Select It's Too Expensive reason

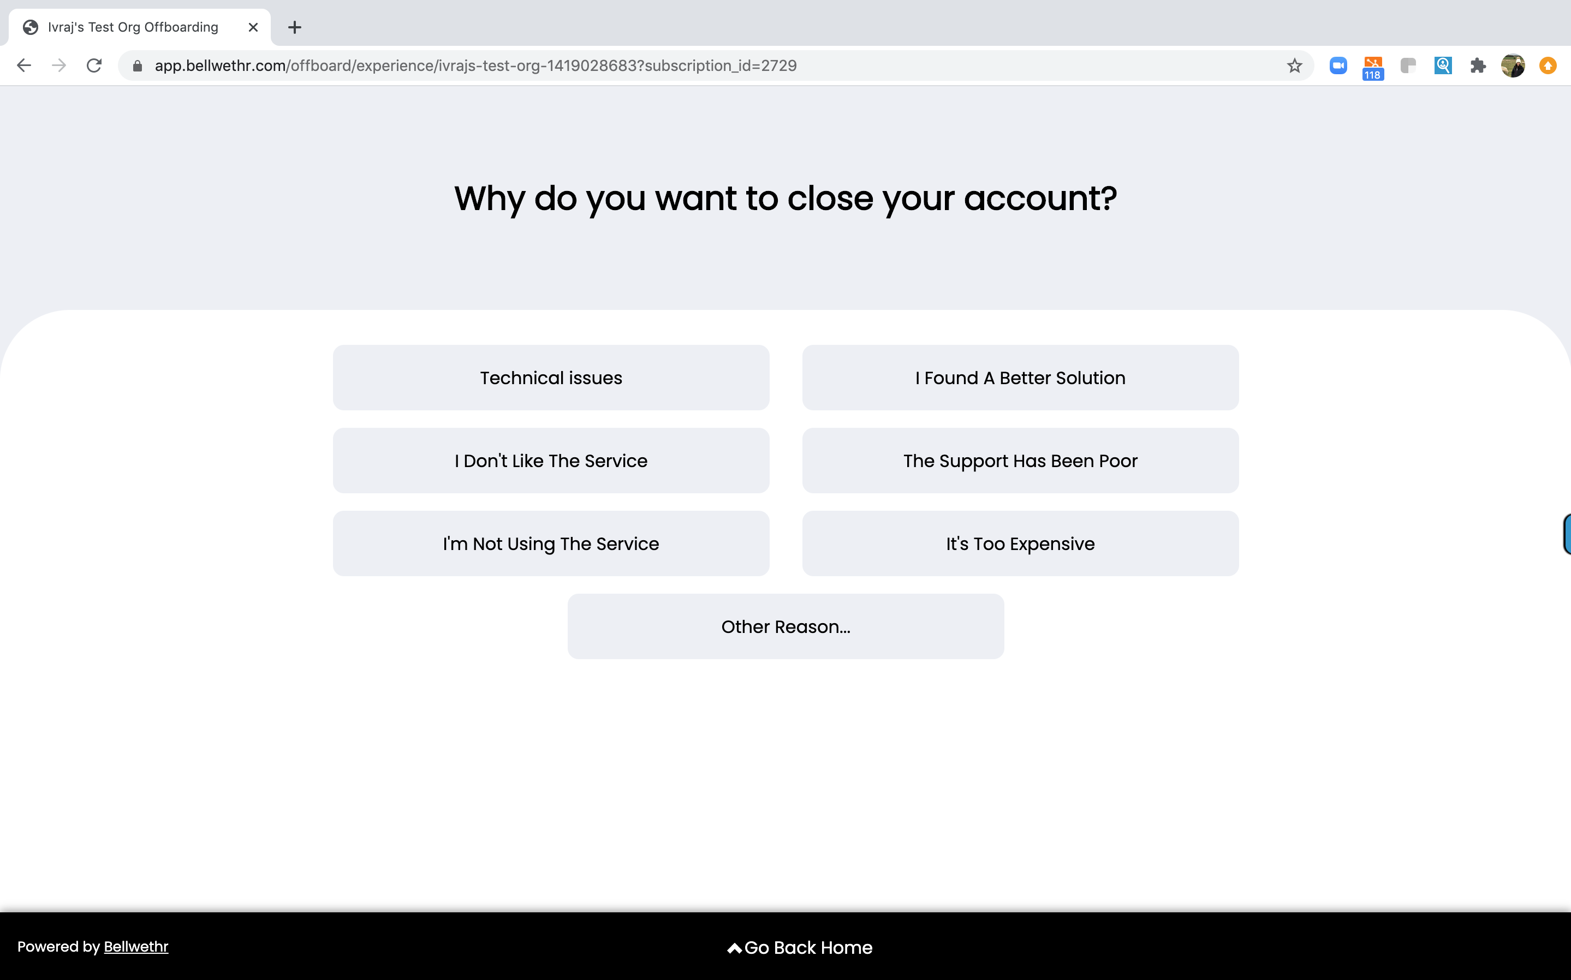(1020, 543)
